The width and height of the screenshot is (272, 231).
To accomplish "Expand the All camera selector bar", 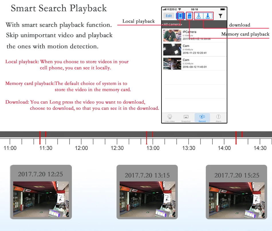I will click(x=194, y=24).
